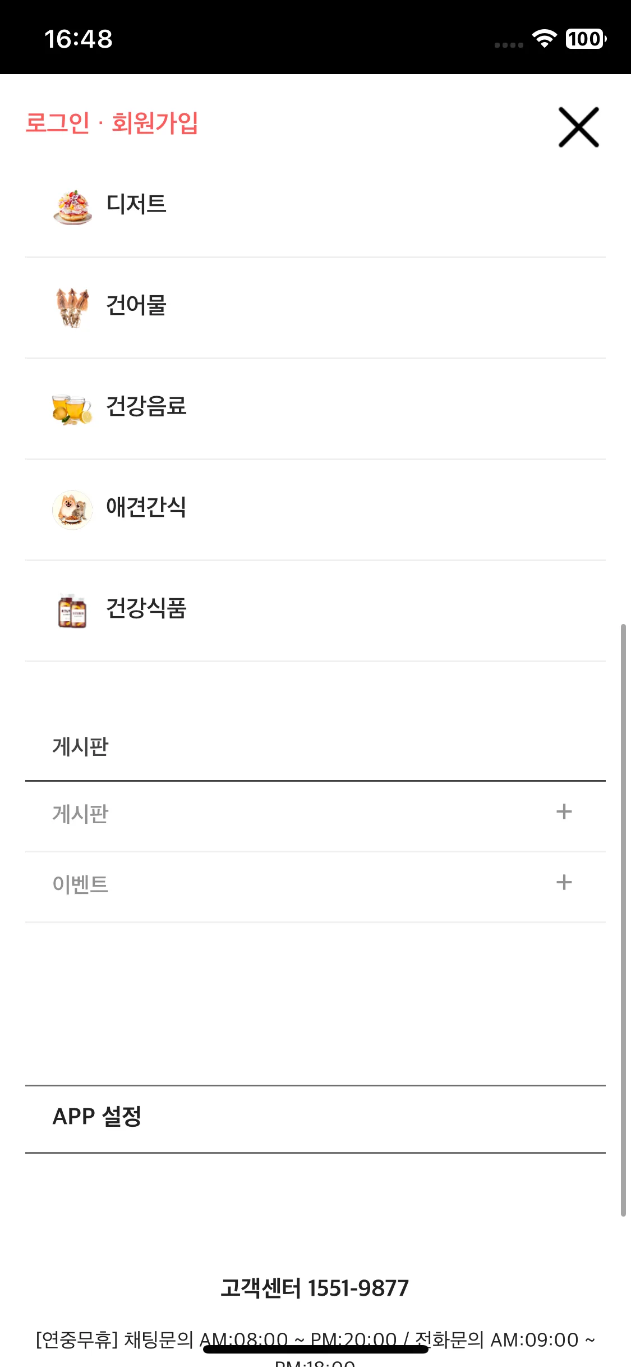Tap the battery indicator icon
The width and height of the screenshot is (631, 1367).
(586, 39)
